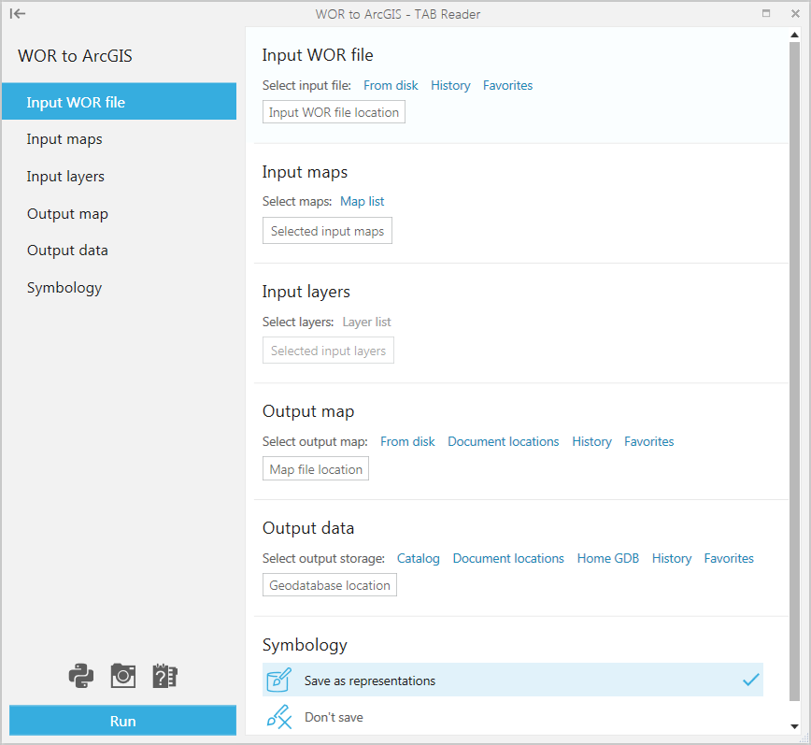Screen dimensions: 811x745
Task: Open Favorites link for output map
Action: pos(648,441)
